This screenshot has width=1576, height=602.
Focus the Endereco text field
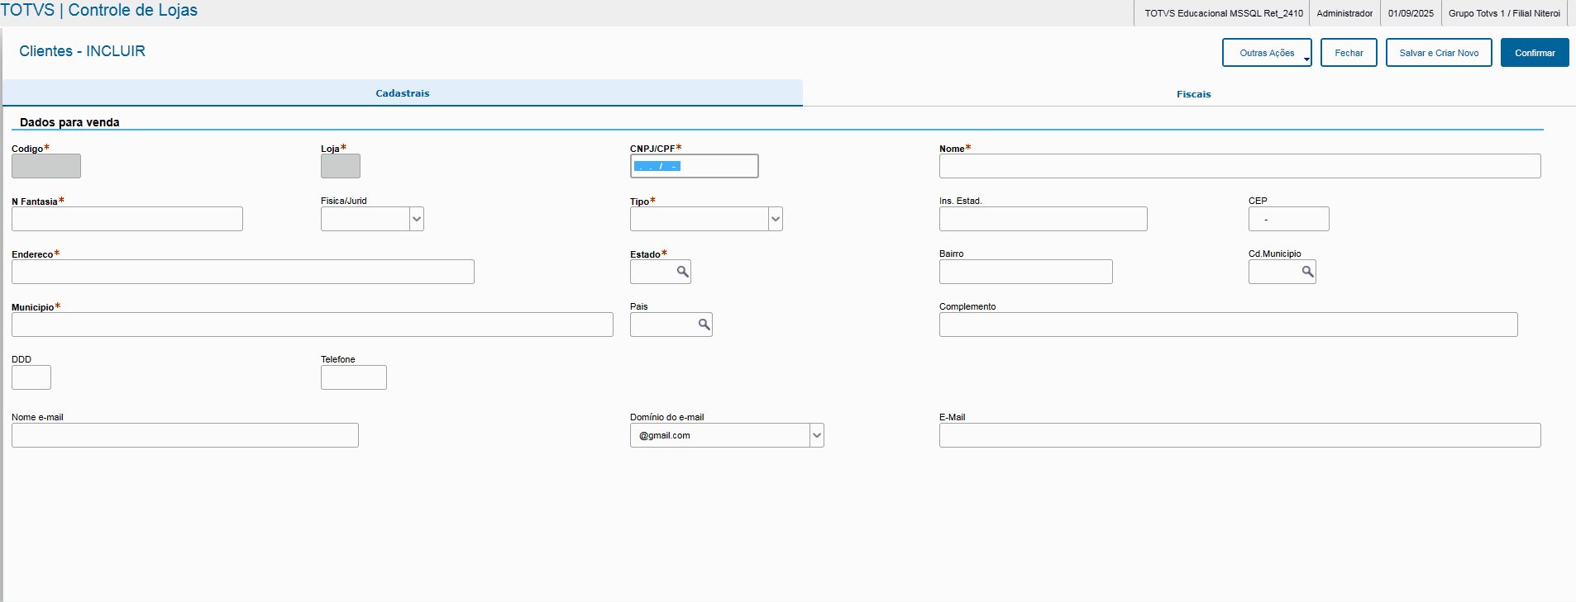(x=243, y=272)
